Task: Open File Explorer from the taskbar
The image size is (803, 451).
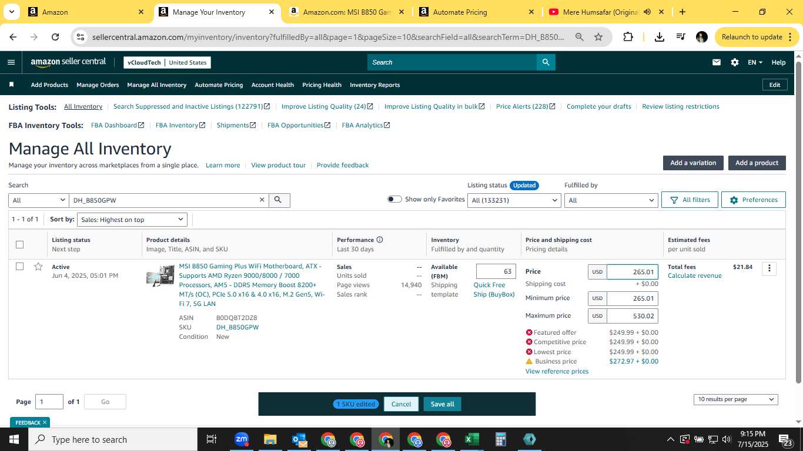Action: pos(270,439)
